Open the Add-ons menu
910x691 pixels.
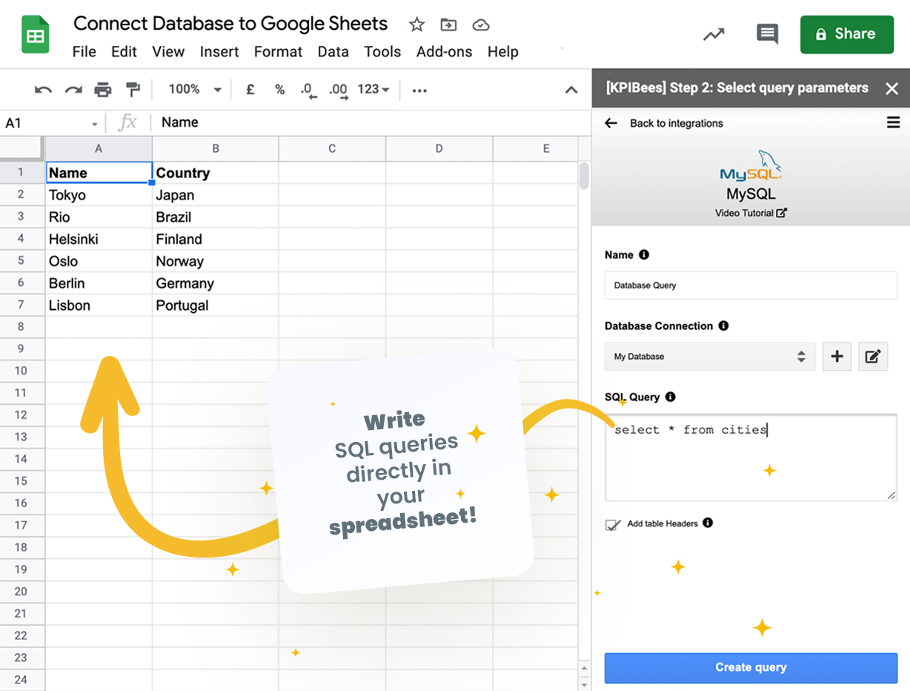point(444,52)
